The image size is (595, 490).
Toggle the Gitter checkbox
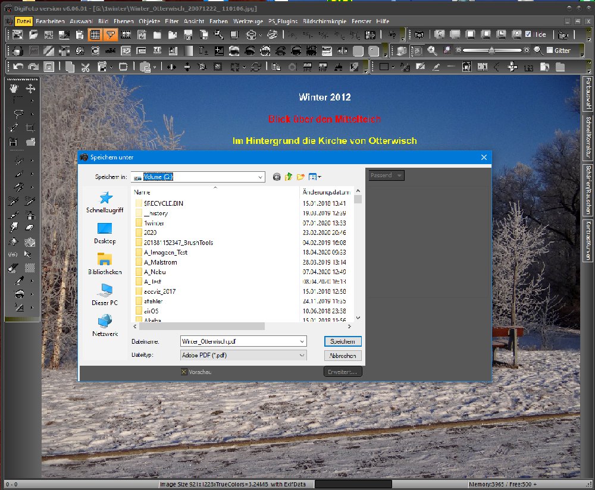point(549,51)
